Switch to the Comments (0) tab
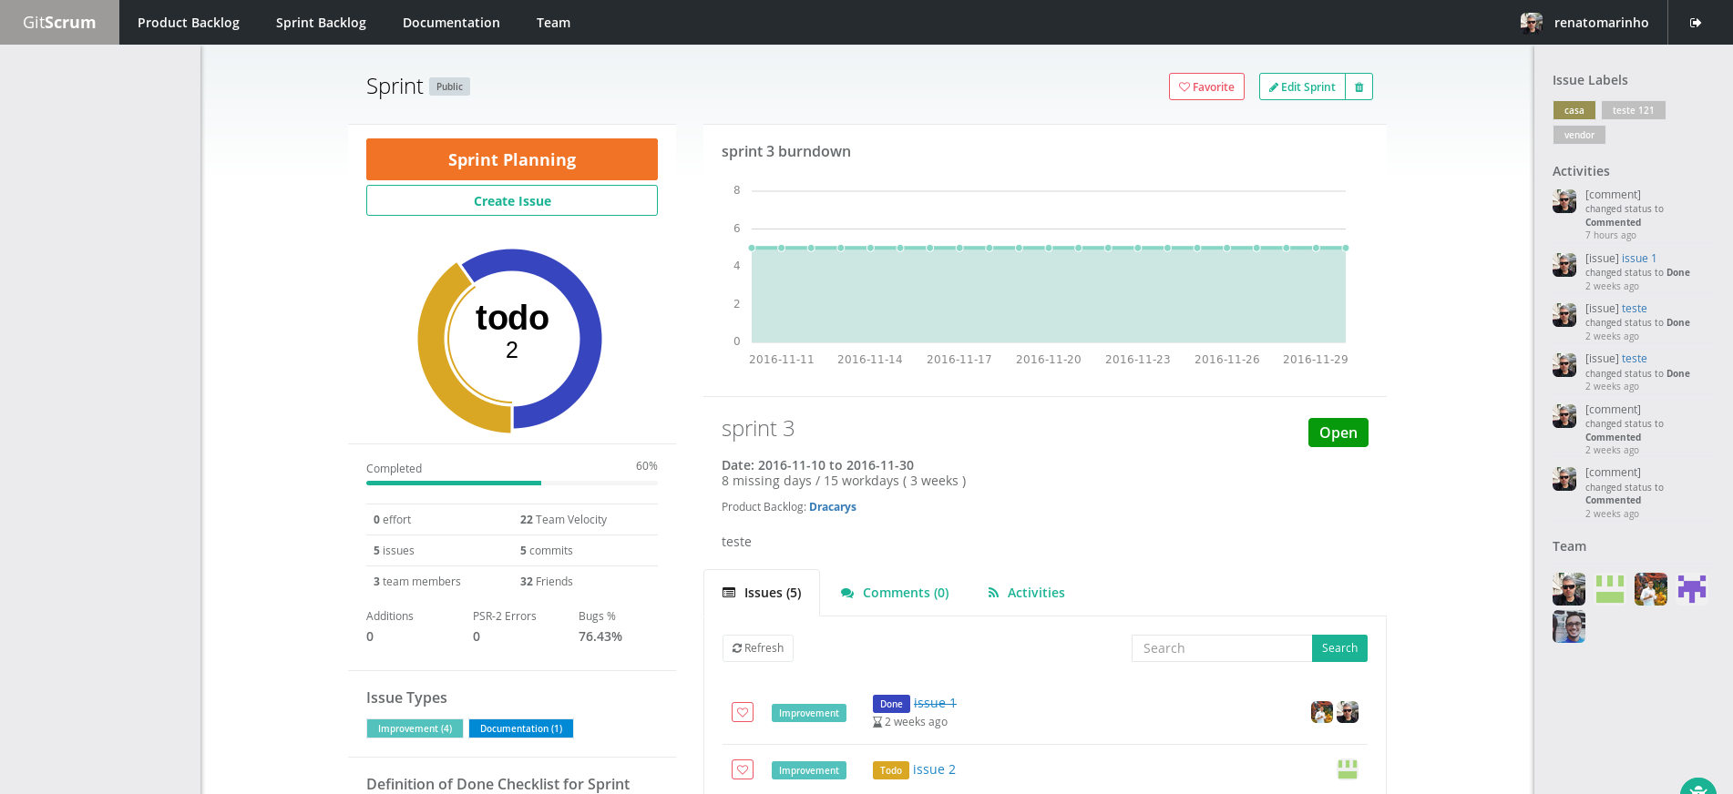 (895, 593)
